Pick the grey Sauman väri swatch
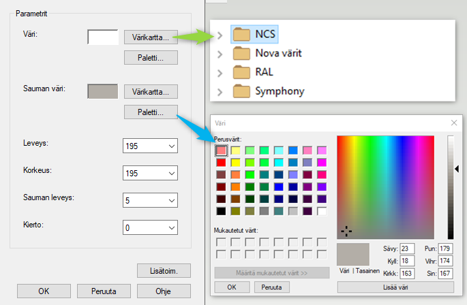The image size is (467, 305). coord(103,92)
